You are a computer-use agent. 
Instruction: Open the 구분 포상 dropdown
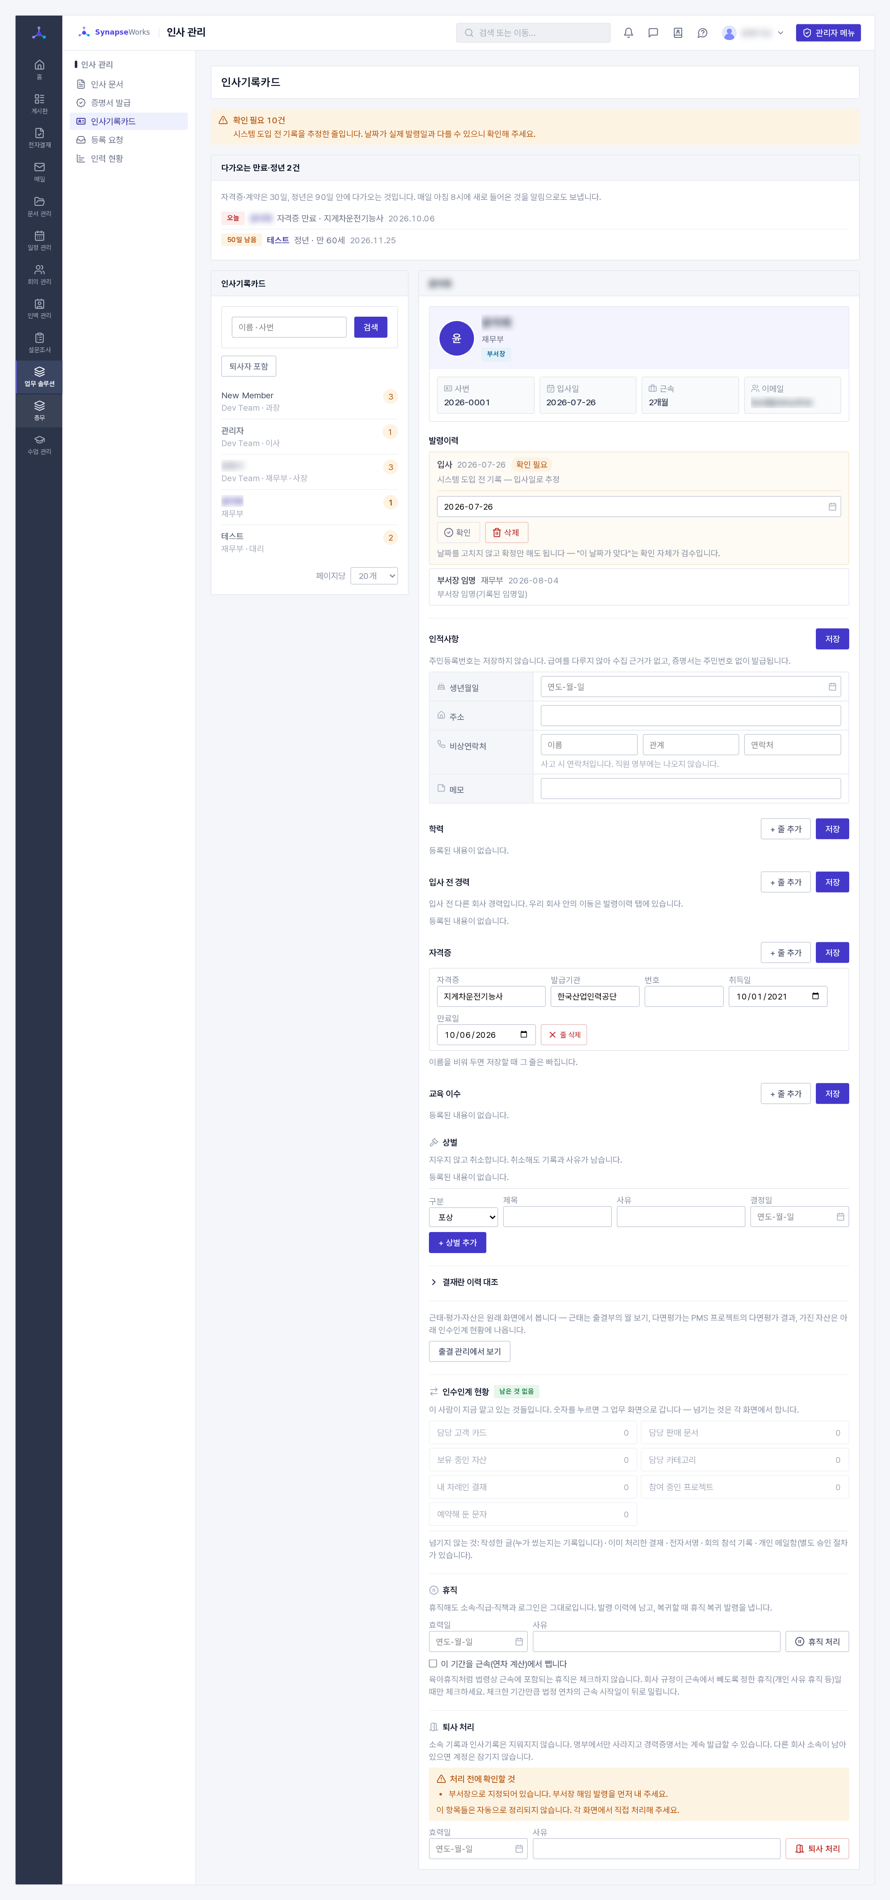click(464, 1216)
